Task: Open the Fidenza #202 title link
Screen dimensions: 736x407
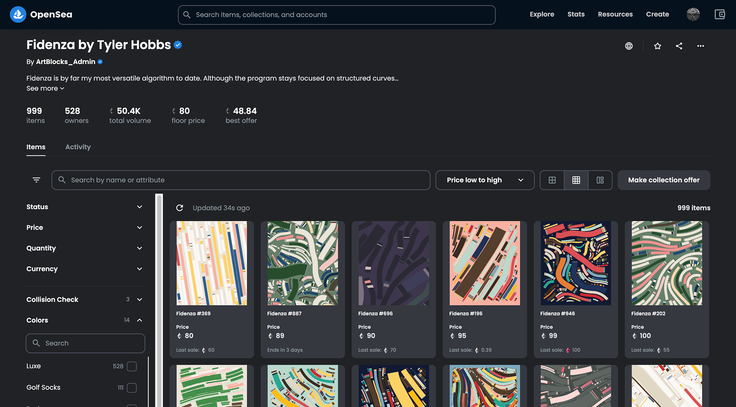Action: (648, 314)
